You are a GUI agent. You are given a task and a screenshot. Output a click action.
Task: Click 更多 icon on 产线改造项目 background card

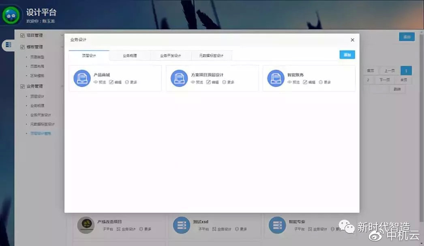tap(141, 229)
